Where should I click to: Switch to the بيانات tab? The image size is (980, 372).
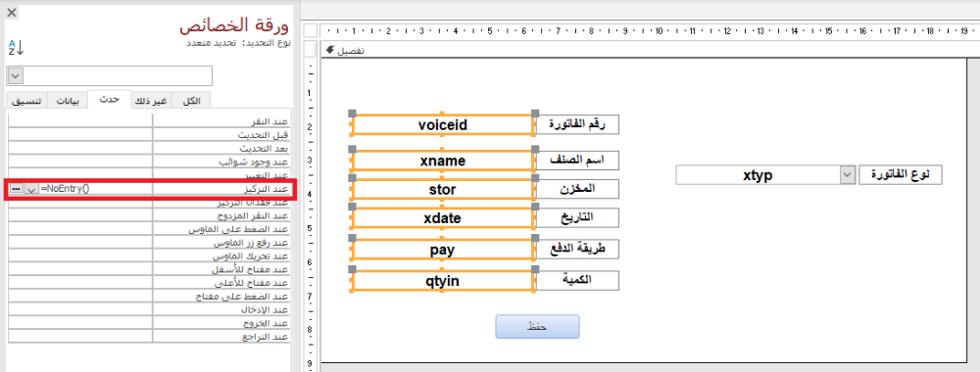(x=68, y=101)
